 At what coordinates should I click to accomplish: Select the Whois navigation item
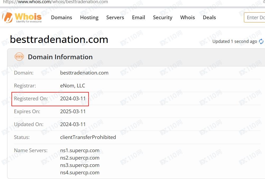[x=187, y=17]
